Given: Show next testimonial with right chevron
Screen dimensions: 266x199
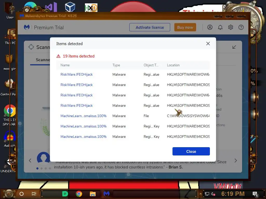Looking at the screenshot, I should (x=236, y=161).
